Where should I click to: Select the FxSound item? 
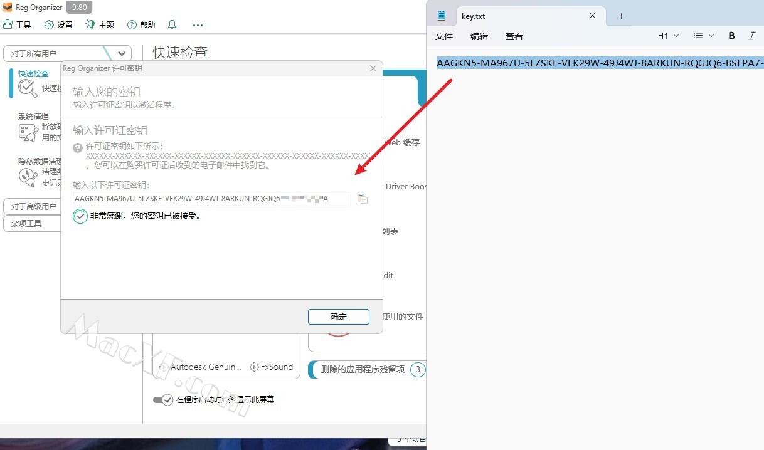tap(272, 367)
